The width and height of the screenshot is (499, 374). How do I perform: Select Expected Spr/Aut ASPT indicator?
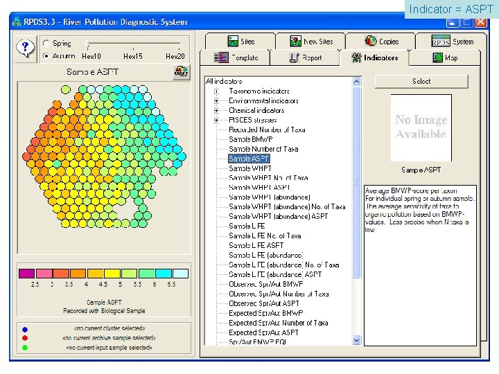pyautogui.click(x=263, y=332)
